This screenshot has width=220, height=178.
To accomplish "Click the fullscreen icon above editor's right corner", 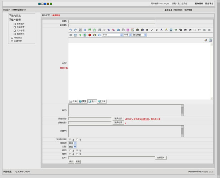I will click(210, 40).
